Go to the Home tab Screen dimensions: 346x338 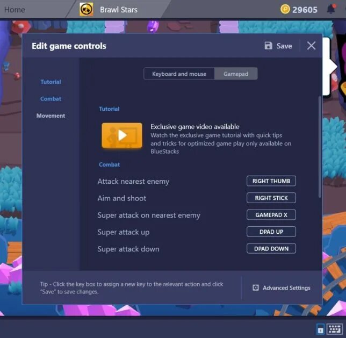(x=15, y=10)
